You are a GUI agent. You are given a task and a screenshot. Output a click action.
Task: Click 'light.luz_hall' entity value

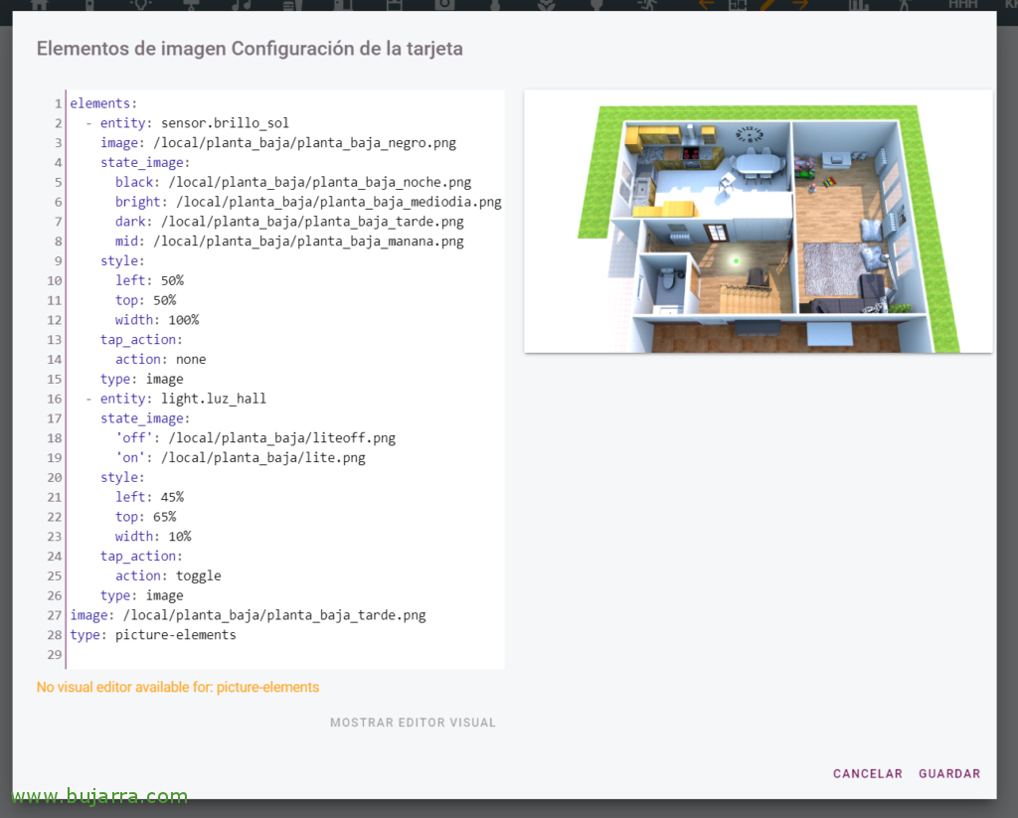[x=214, y=399]
